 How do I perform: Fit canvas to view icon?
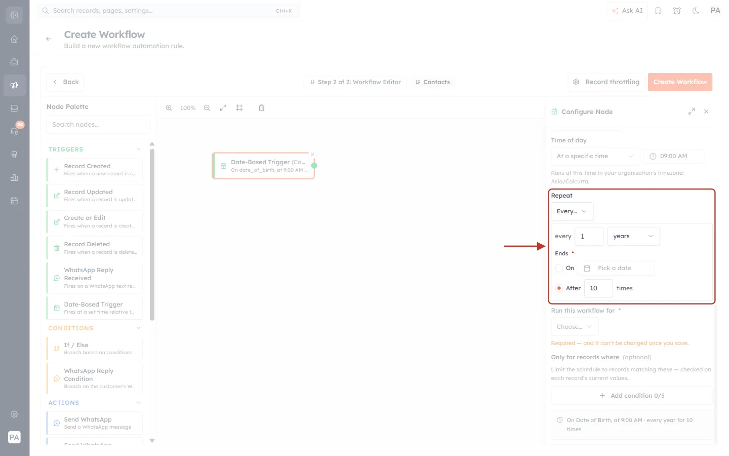pyautogui.click(x=223, y=108)
